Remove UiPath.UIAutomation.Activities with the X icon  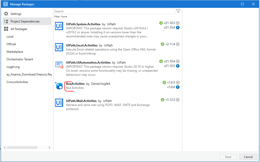(x=178, y=61)
